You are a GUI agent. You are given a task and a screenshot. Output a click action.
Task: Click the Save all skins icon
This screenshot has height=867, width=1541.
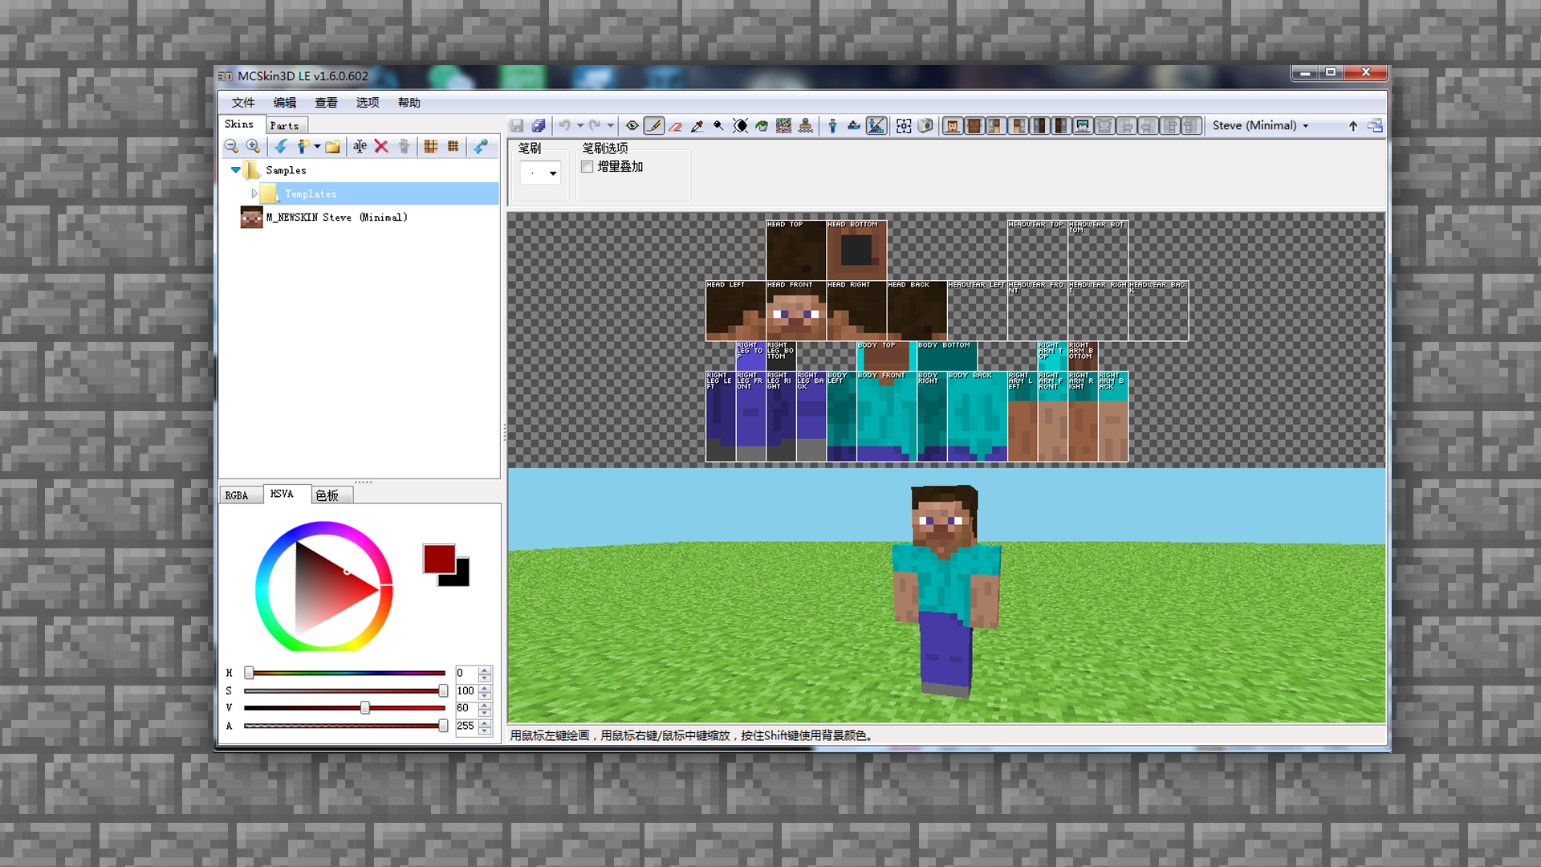click(x=539, y=126)
